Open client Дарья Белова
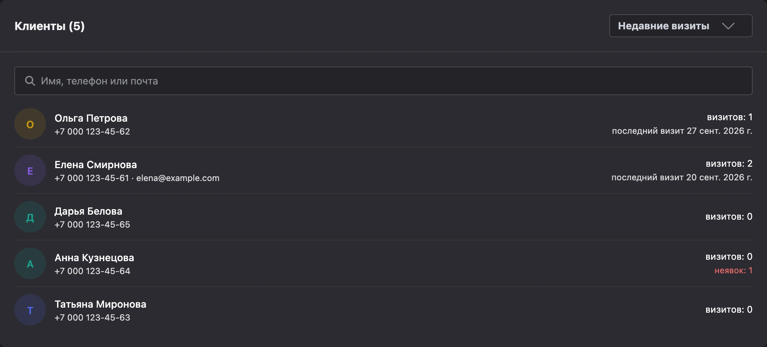Screen dimensions: 767x347 (383, 217)
